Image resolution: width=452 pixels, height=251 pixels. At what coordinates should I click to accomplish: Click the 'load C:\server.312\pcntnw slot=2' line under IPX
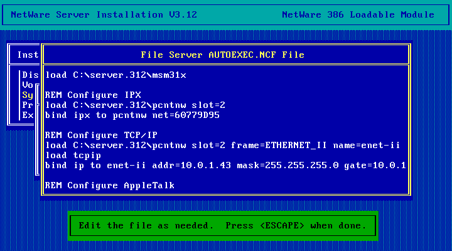136,105
